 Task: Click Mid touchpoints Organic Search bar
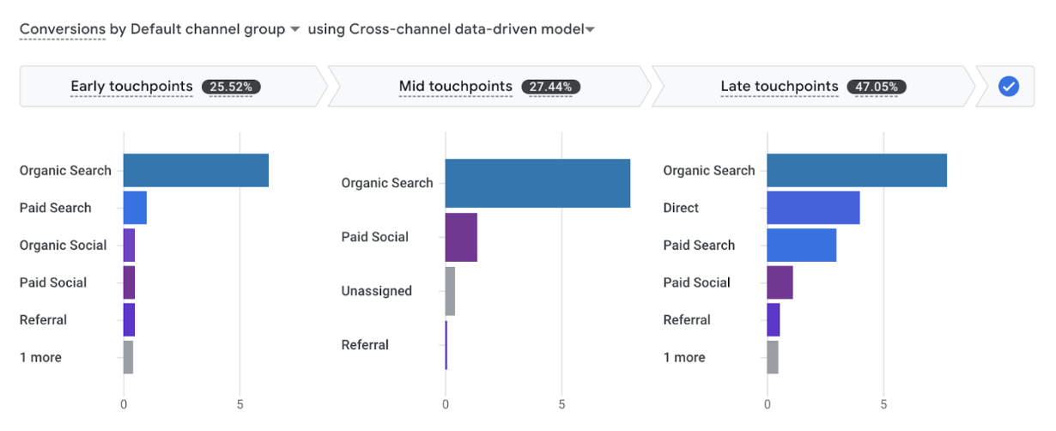coord(537,183)
